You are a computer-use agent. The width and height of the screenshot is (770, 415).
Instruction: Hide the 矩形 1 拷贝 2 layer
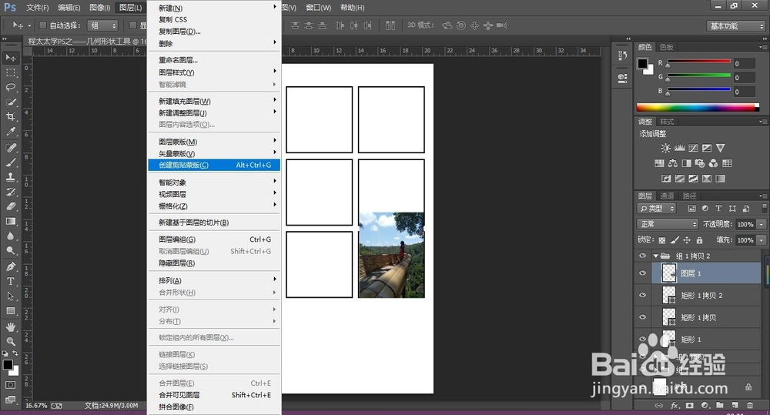click(x=642, y=295)
